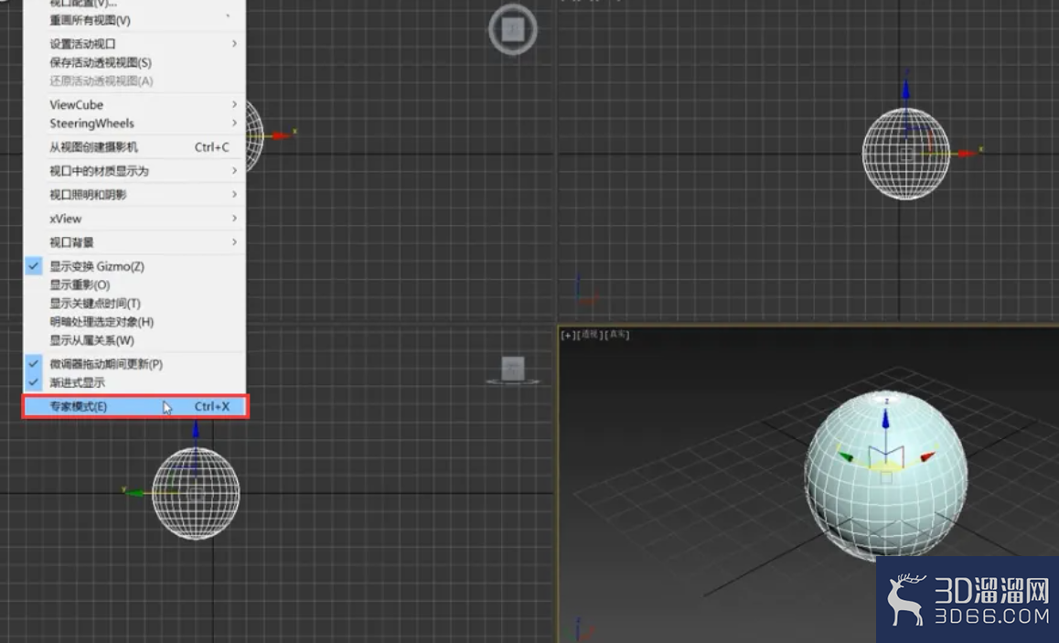Select the blue Z-axis arrow on perspective sphere

click(x=885, y=418)
